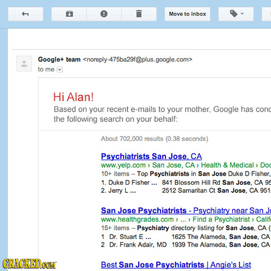271x271 pixels.
Task: Click the '1. Duke D Fisher ...' result entry
Action: click(x=129, y=183)
